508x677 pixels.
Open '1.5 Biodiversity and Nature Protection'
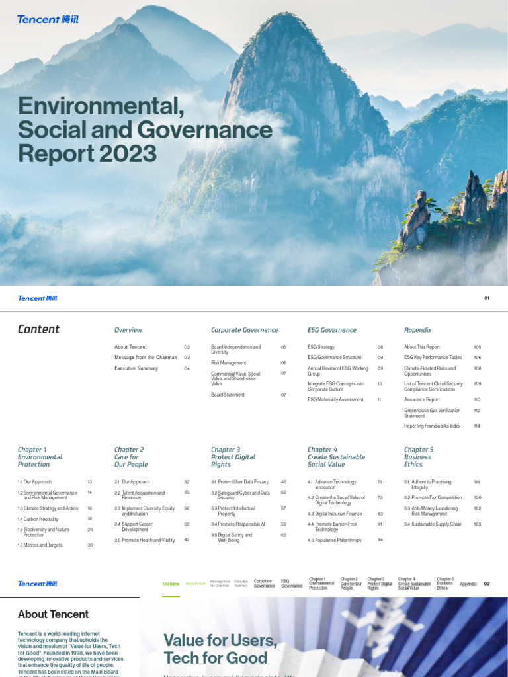point(43,532)
